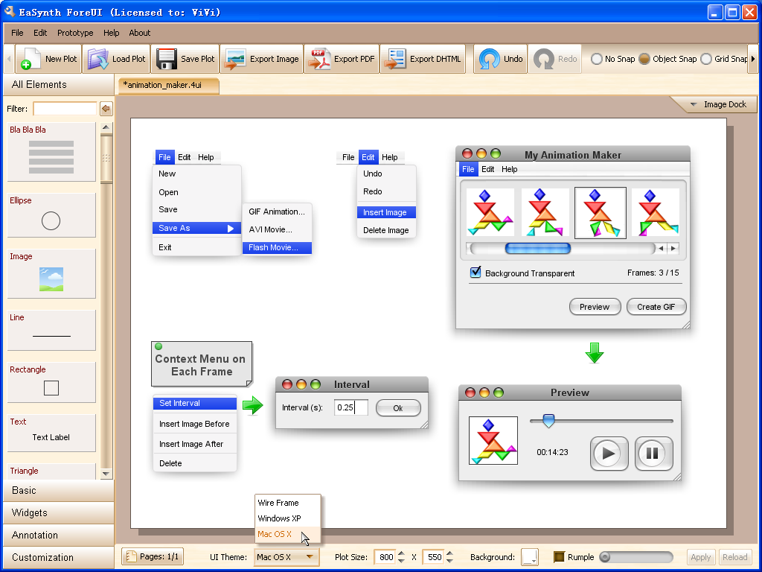Adjust the Rumple slider handle
The height and width of the screenshot is (572, 762).
pyautogui.click(x=605, y=557)
